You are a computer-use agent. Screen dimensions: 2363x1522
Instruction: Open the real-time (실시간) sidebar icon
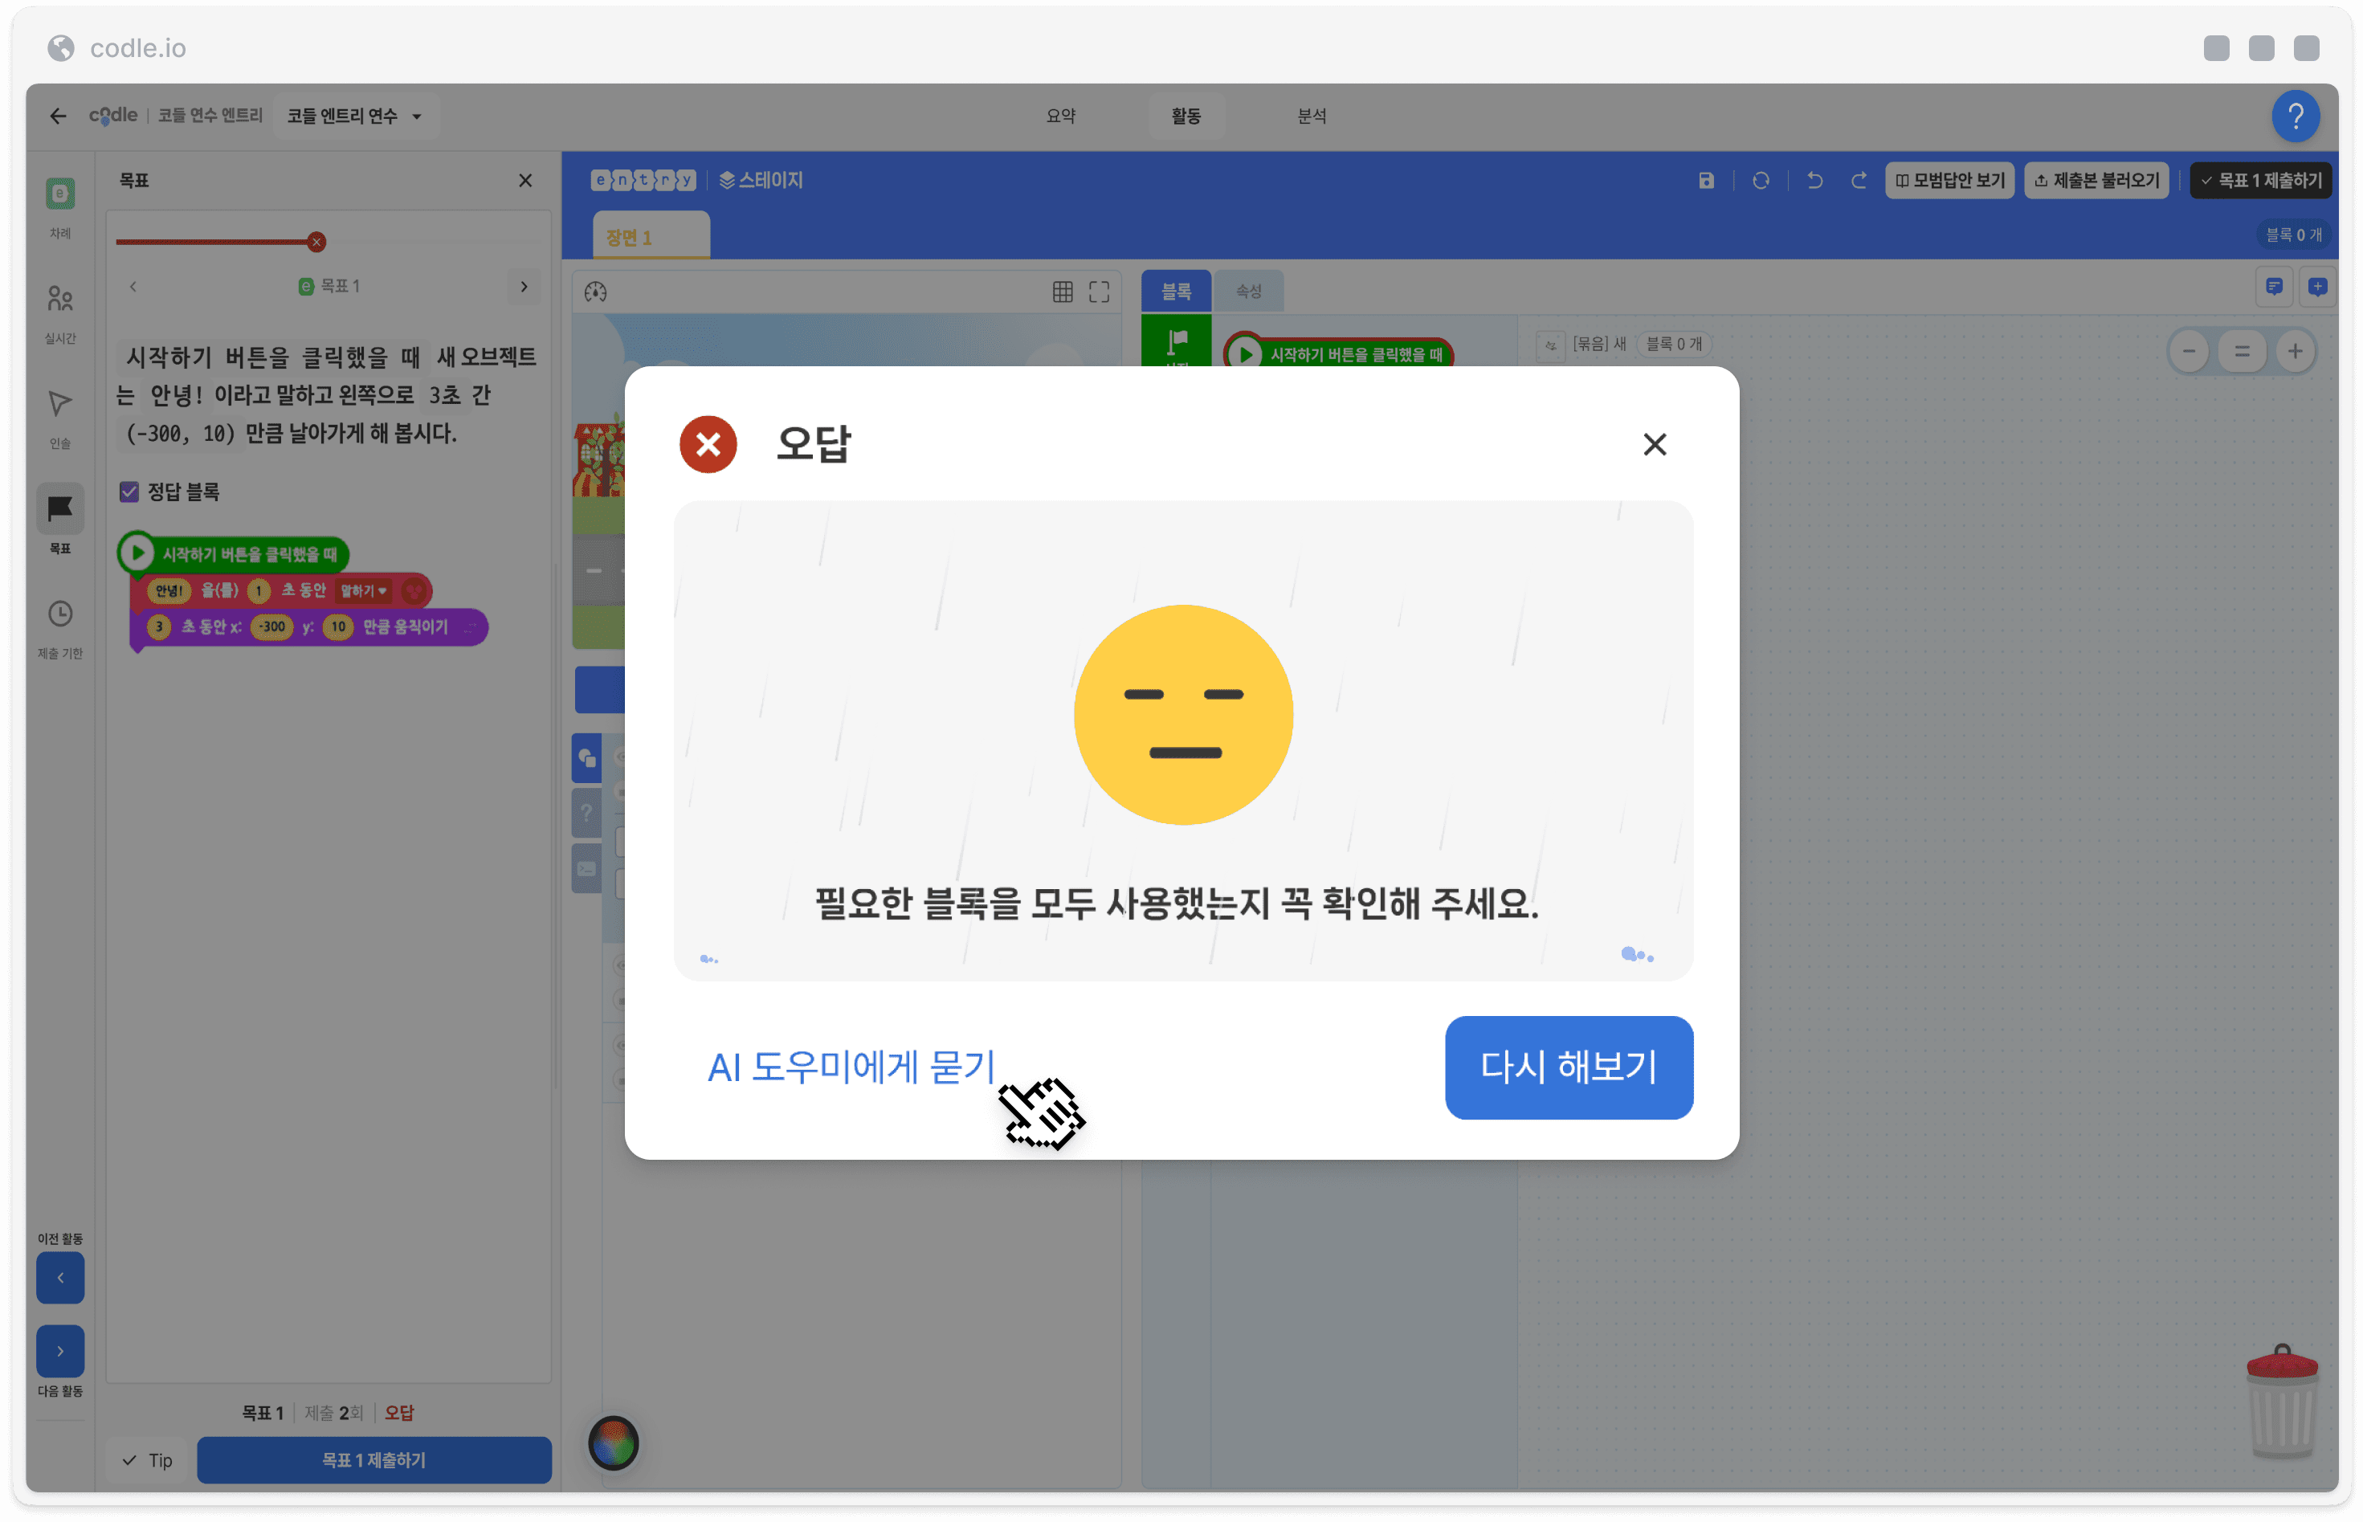pos(60,299)
